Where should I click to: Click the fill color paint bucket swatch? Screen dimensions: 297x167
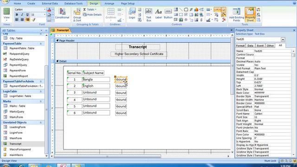[x=49, y=14]
